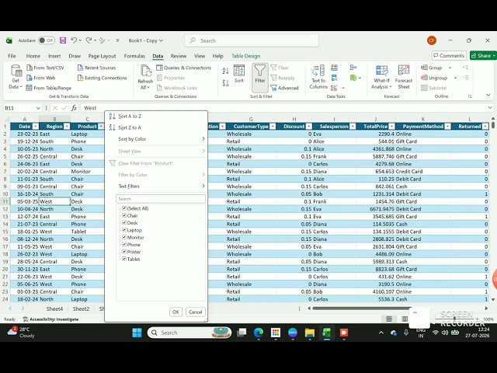Switch to Sheet4 tab

[54, 309]
